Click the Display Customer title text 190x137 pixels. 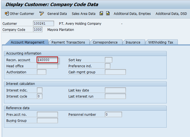pos(52,5)
